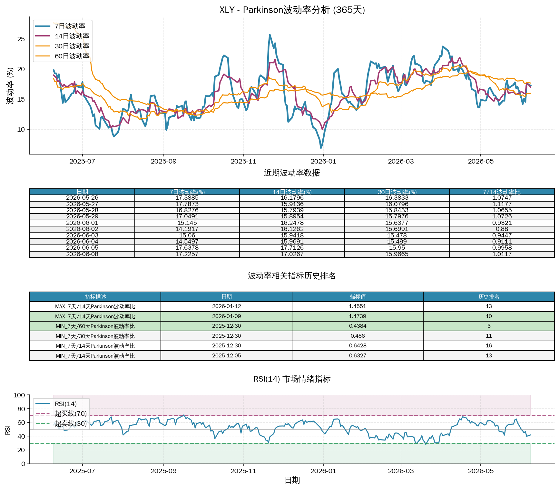Click the date 2026-01-12 in the ranking table

[x=227, y=306]
